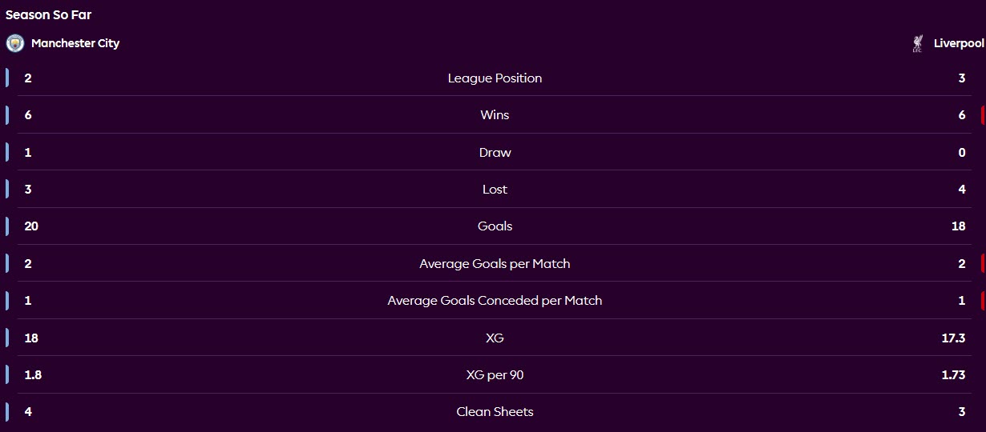Select the Wins stat label
The width and height of the screenshot is (986, 432).
(x=495, y=115)
